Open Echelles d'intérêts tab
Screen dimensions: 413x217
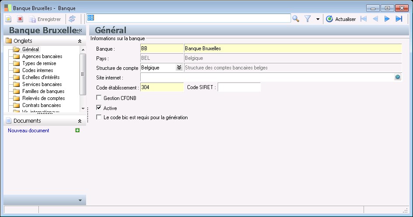tap(41, 77)
